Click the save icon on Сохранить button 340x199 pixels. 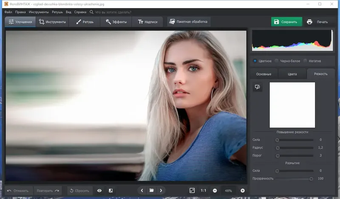click(x=277, y=22)
